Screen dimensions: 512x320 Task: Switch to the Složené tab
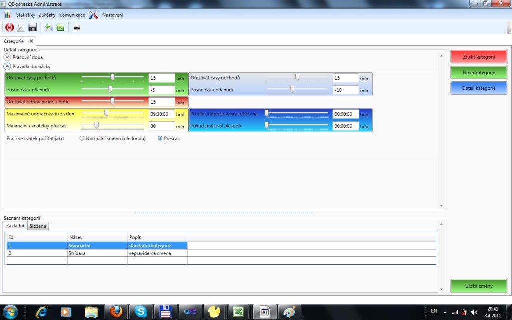38,226
